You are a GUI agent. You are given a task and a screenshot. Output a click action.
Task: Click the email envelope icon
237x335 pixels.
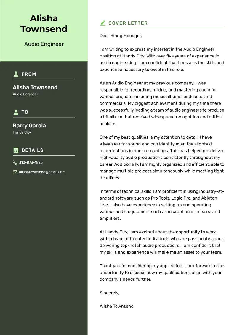(15, 172)
